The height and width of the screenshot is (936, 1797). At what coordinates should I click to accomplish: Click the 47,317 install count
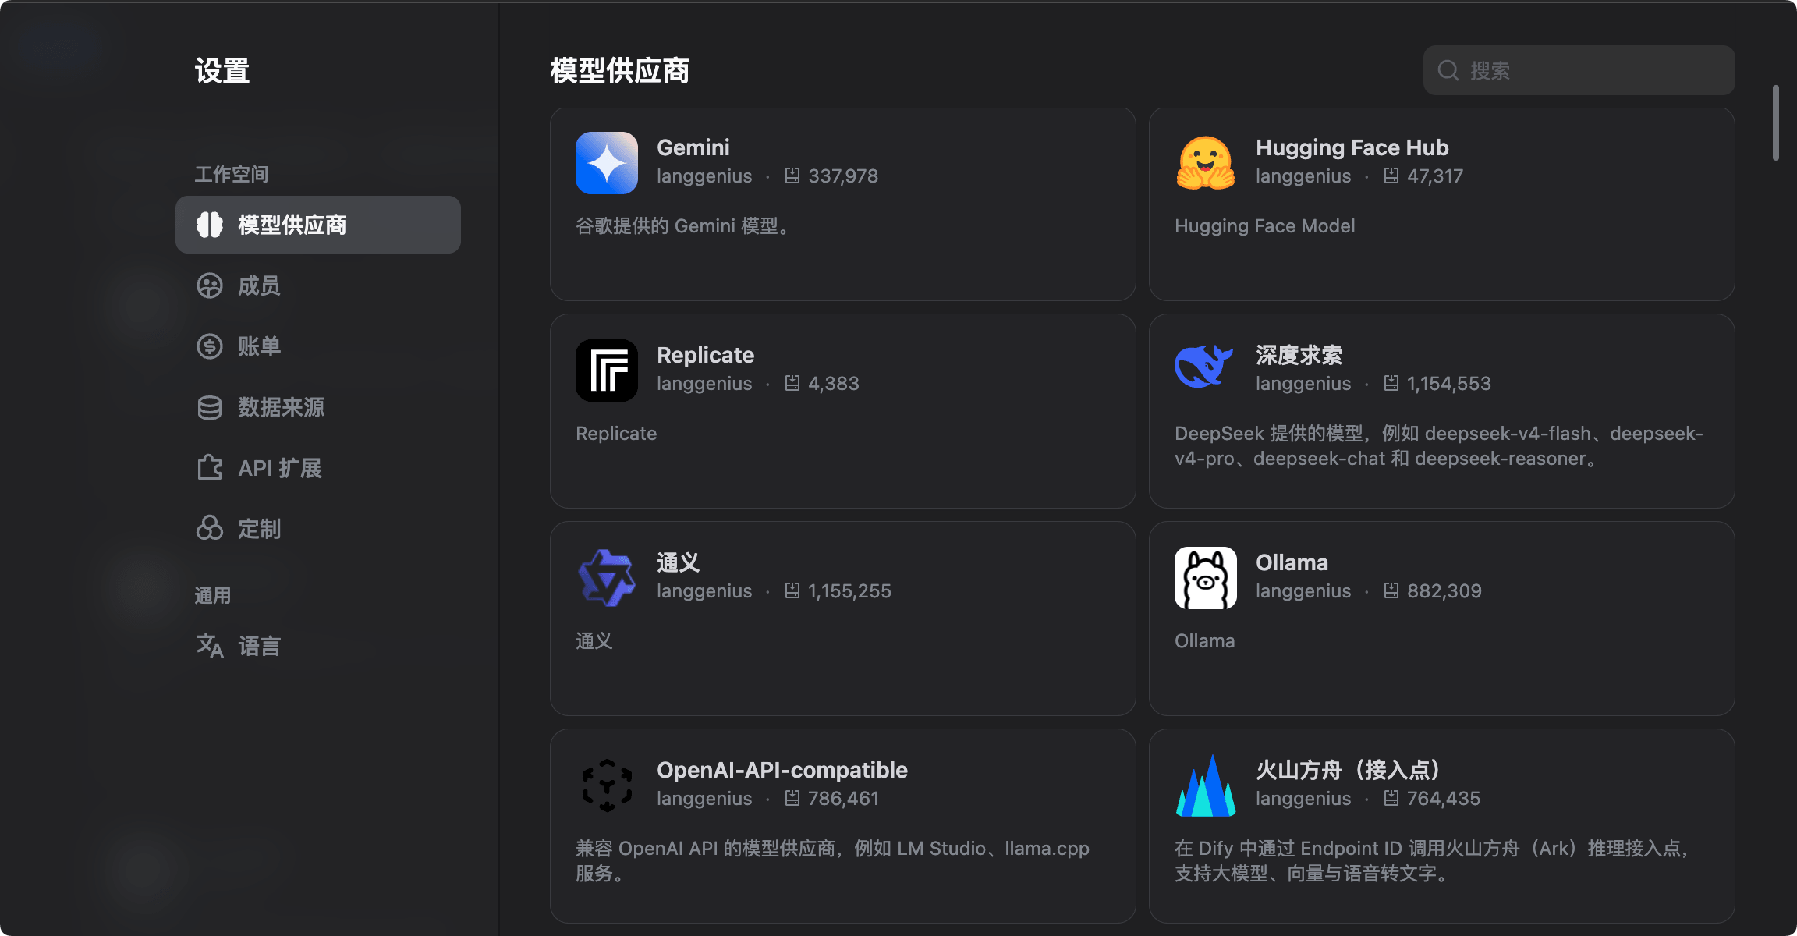[x=1435, y=175]
